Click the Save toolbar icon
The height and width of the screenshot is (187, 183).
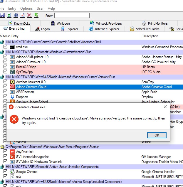(x=2, y=15)
